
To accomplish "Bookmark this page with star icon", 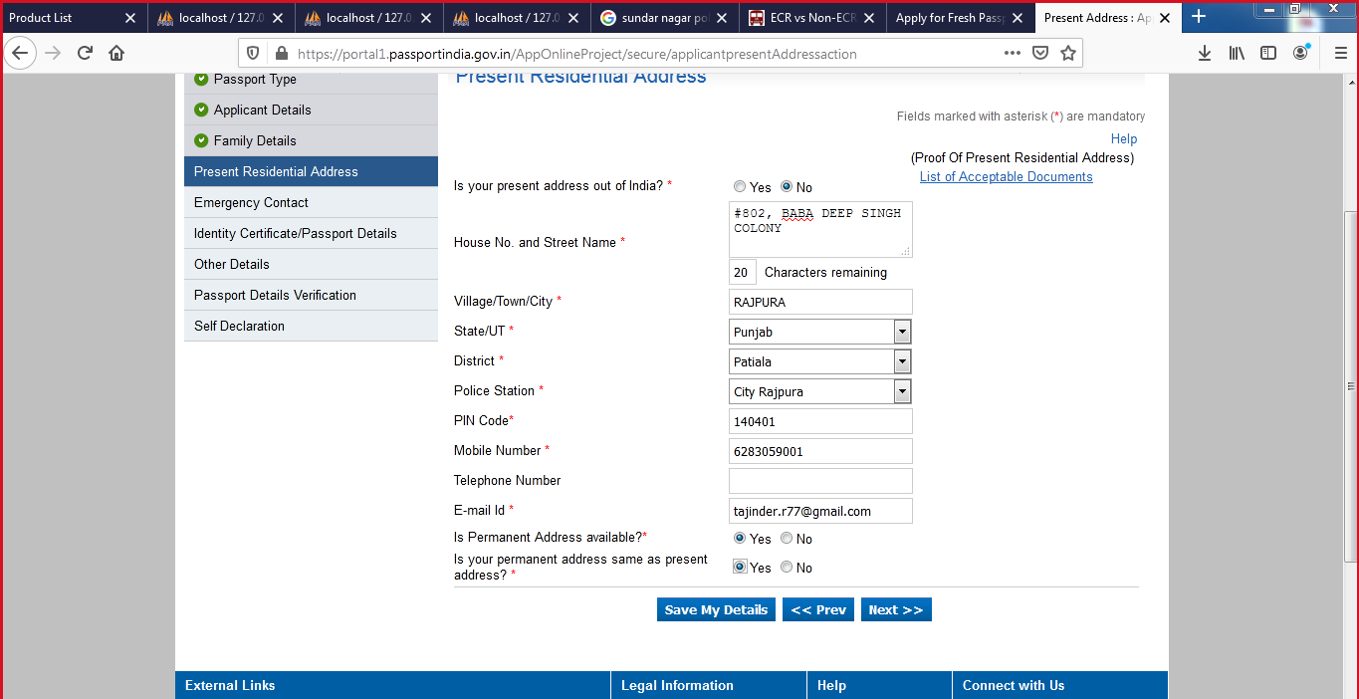I will pyautogui.click(x=1068, y=54).
